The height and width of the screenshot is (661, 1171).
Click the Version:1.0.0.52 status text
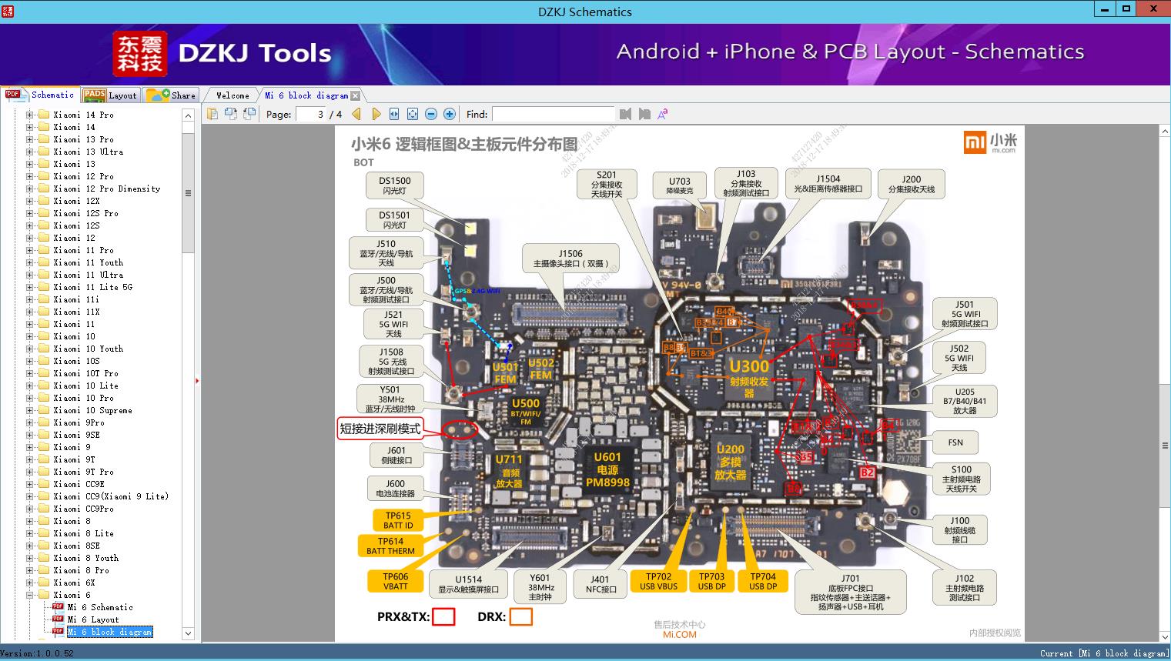[38, 653]
